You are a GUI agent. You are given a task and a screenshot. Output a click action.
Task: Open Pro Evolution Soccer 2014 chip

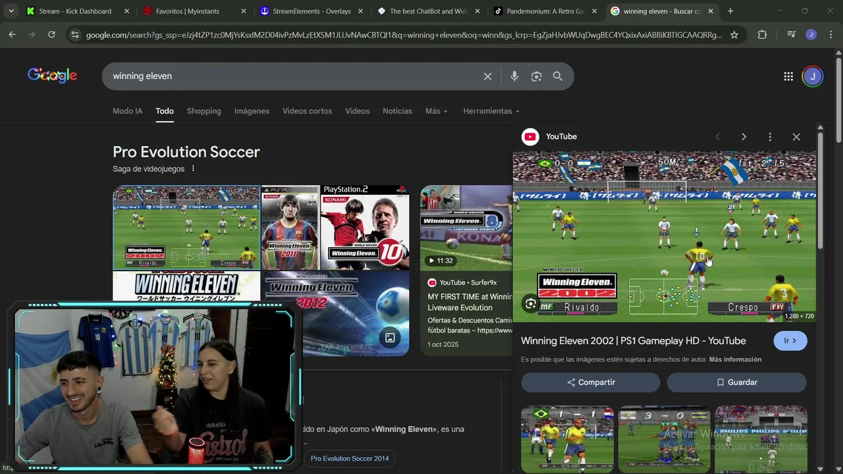(x=350, y=458)
